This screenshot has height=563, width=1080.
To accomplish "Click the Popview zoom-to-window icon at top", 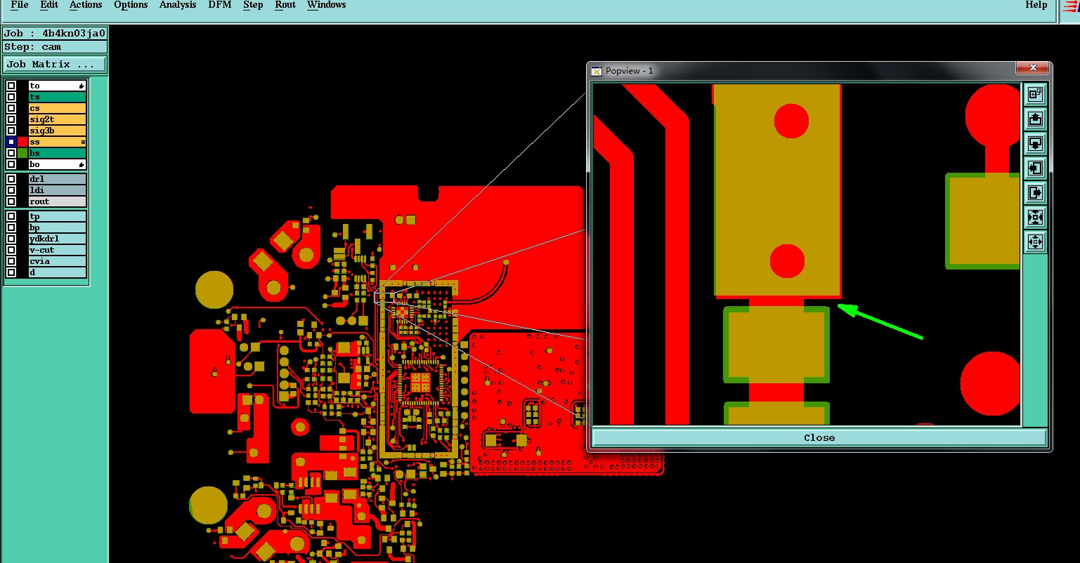I will pyautogui.click(x=1035, y=94).
